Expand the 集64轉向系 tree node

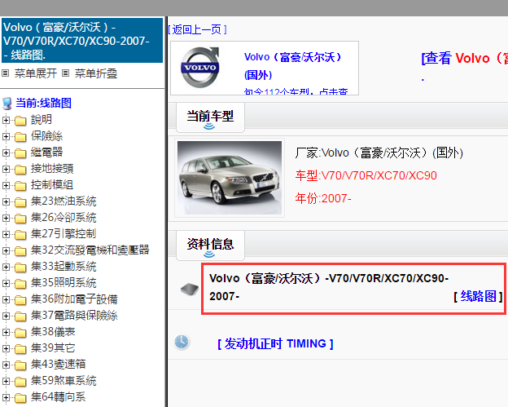pos(6,397)
